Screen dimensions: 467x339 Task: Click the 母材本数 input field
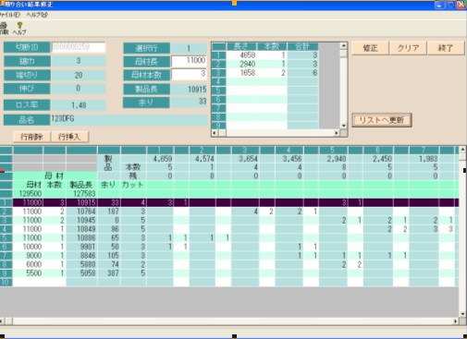click(x=189, y=74)
